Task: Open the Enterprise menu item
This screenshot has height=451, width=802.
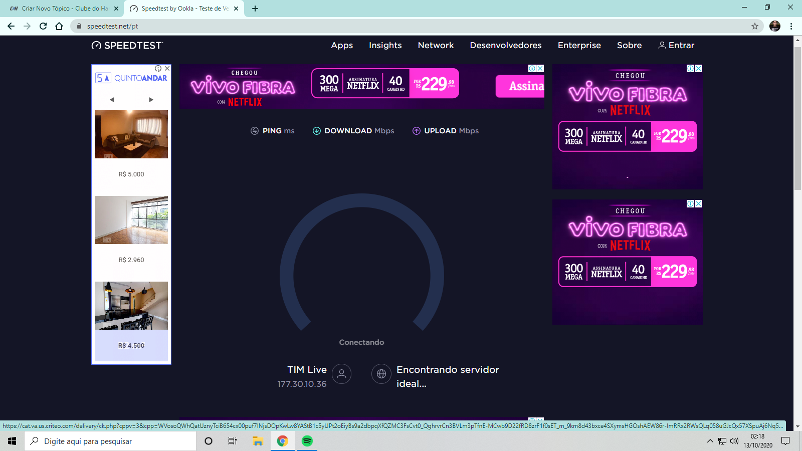Action: point(579,46)
